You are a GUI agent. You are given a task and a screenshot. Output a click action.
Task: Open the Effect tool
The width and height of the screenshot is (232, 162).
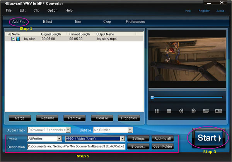48,22
